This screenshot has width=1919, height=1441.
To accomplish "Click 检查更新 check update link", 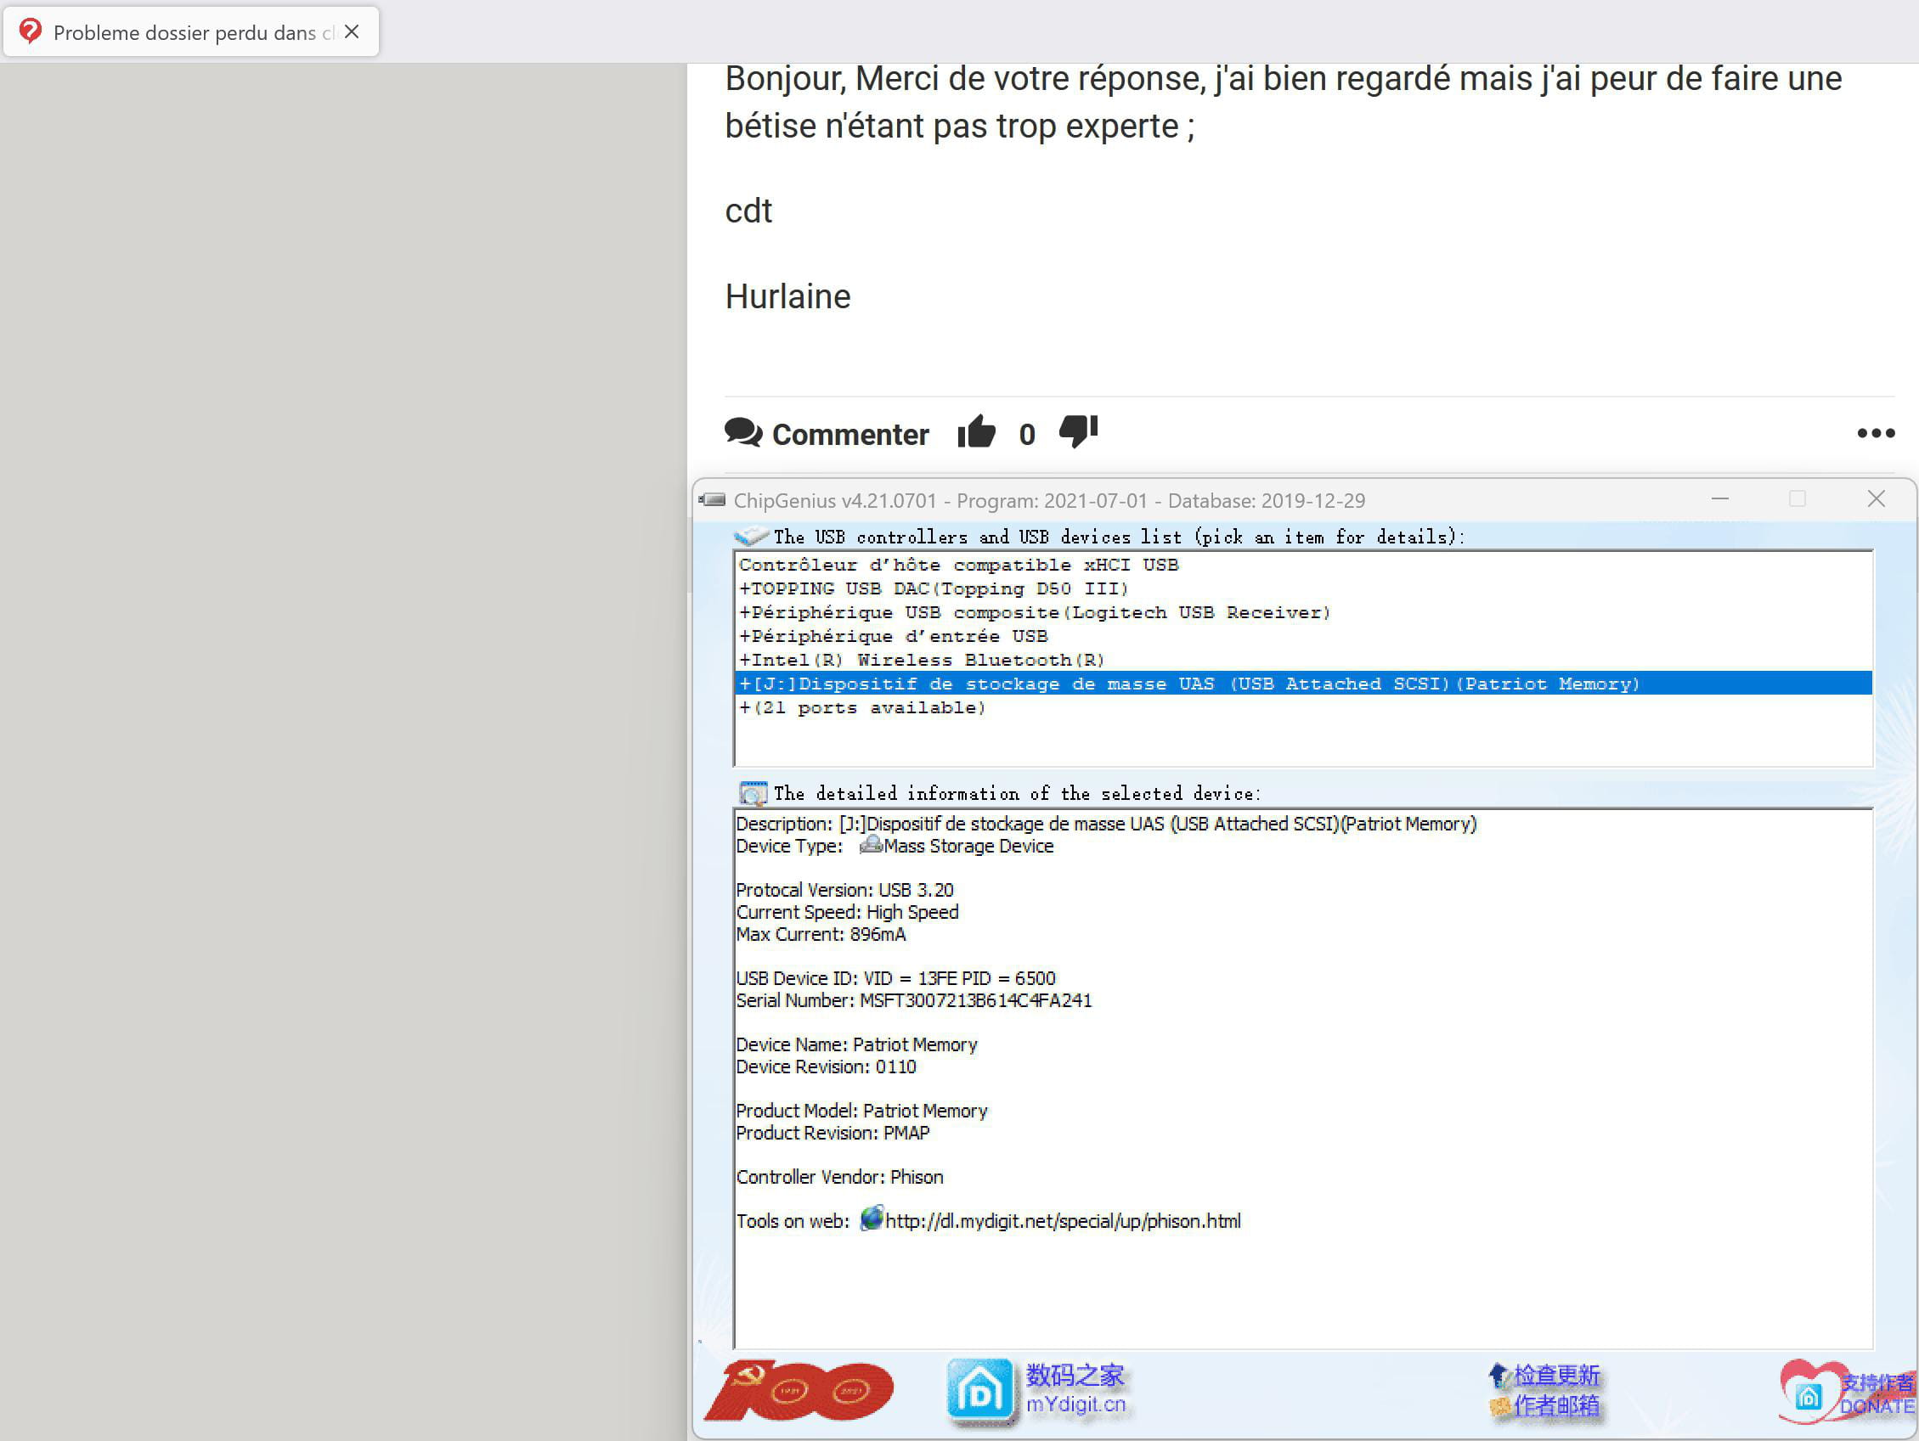I will pos(1556,1375).
